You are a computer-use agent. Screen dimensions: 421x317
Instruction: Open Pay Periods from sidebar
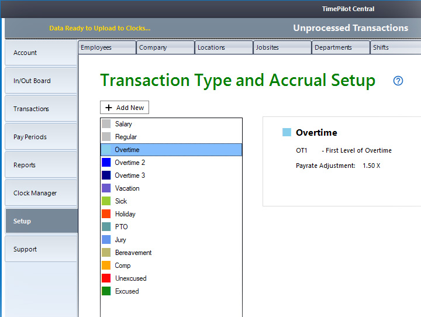[x=41, y=137]
